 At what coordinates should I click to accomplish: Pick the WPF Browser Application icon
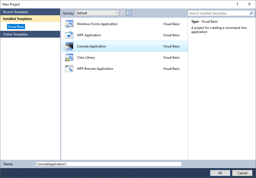[x=69, y=69]
